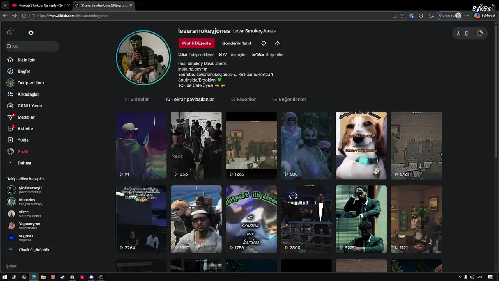This screenshot has width=499, height=281.
Task: Click the Profili Düzenle button
Action: click(196, 43)
